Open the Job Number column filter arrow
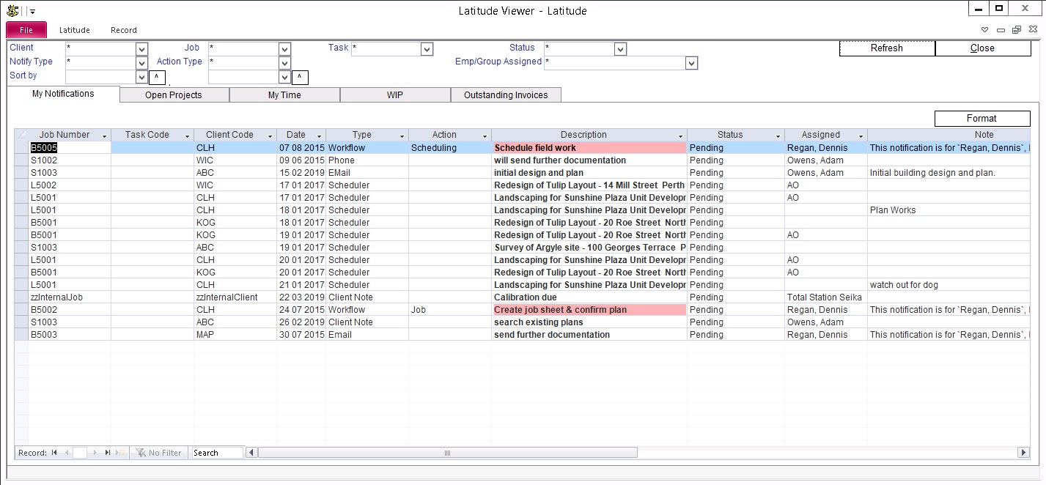Screen dimensions: 1046x485 click(x=104, y=136)
